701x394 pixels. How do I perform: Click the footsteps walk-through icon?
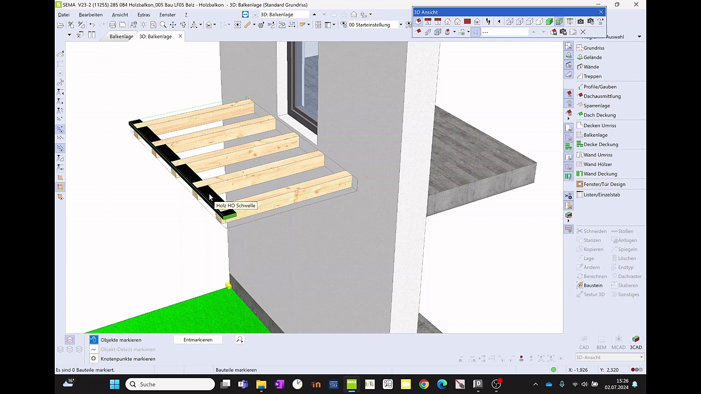[487, 21]
